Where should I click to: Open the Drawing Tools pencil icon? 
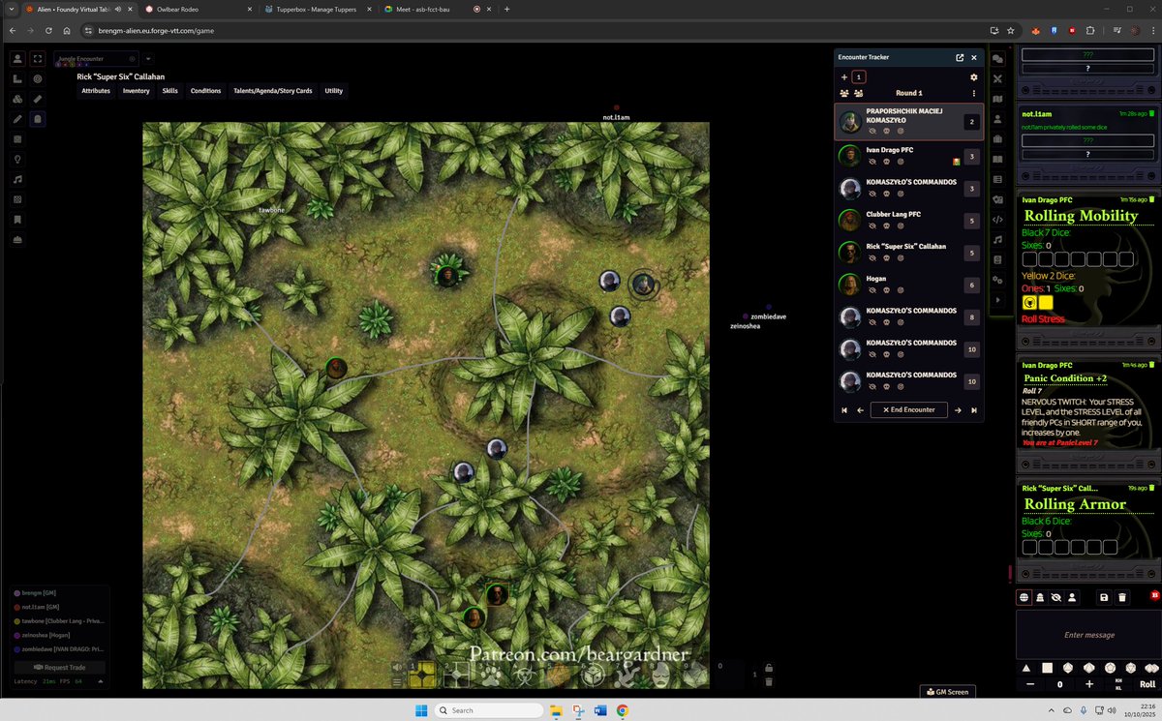tap(17, 119)
